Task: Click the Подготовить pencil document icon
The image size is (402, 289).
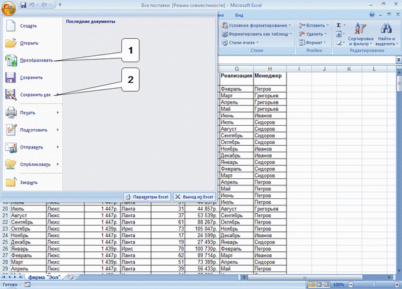Action: click(x=11, y=130)
